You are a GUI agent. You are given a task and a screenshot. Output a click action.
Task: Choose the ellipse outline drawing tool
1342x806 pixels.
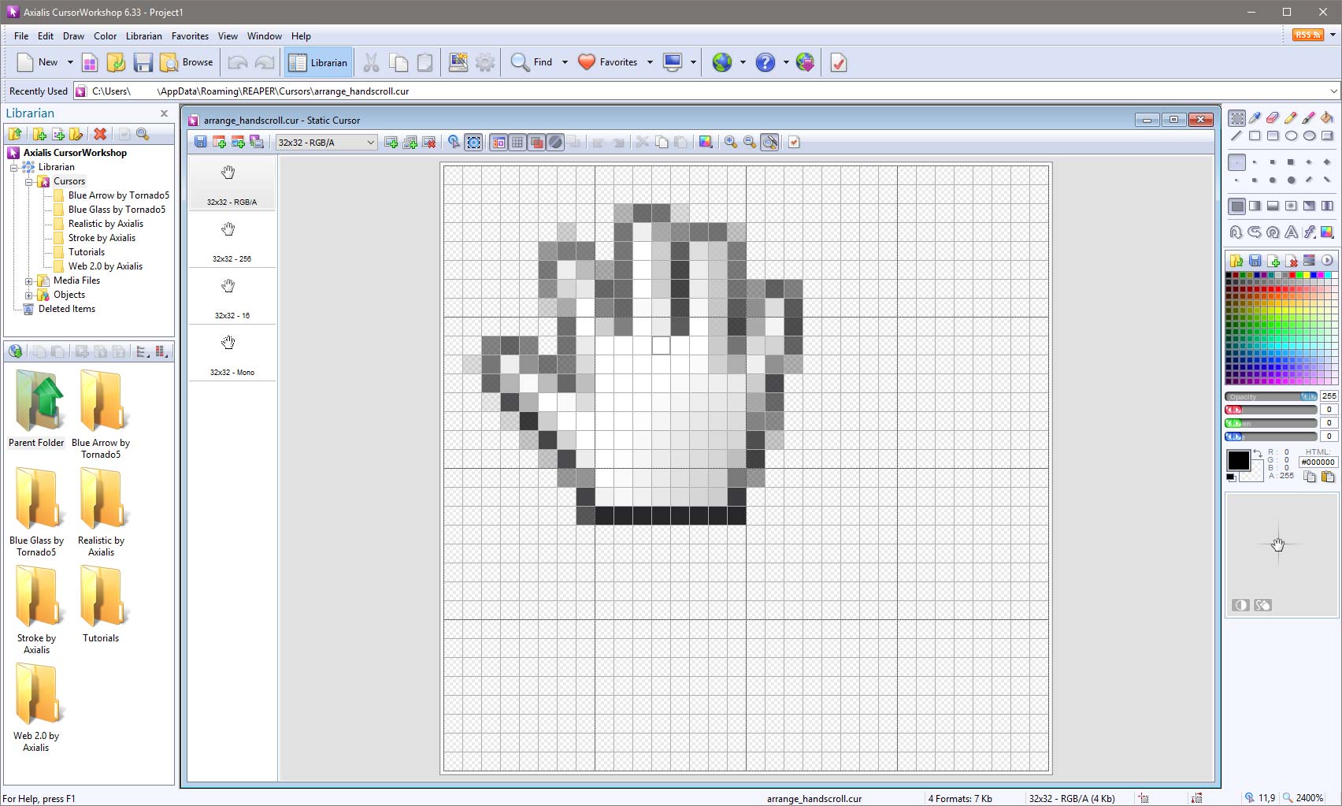click(1291, 136)
